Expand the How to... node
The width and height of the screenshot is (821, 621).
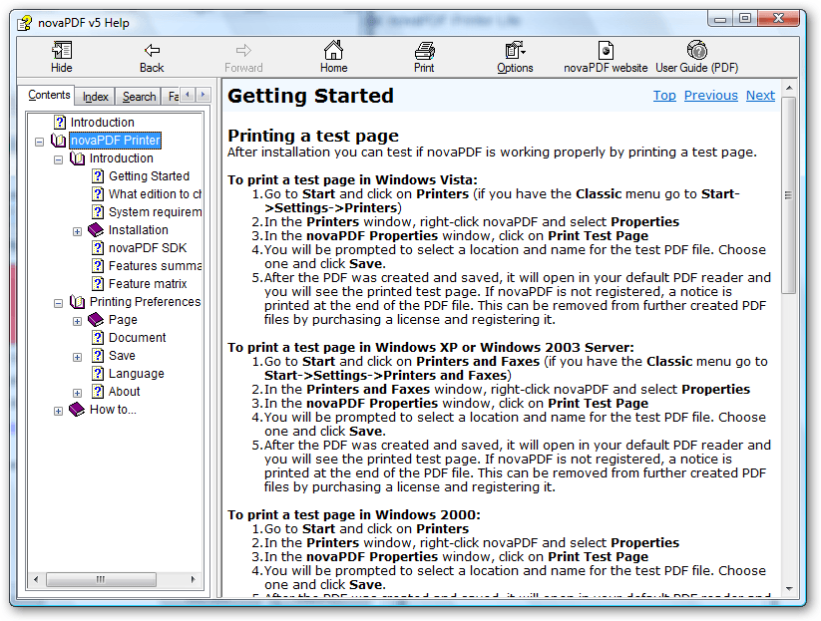[x=58, y=412]
